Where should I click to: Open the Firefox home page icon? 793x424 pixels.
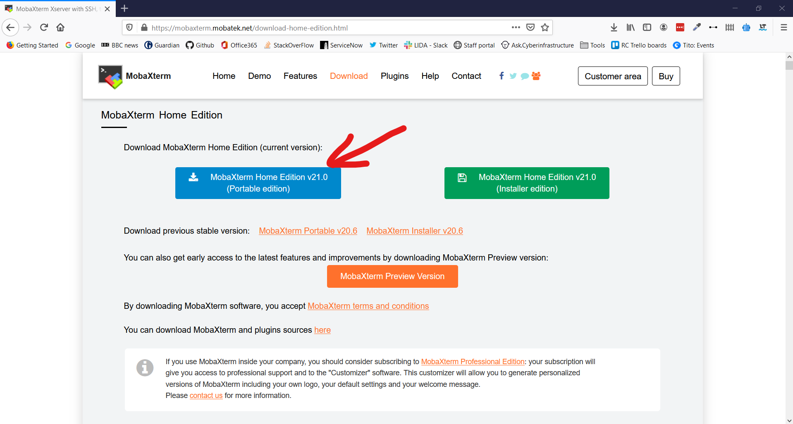point(60,28)
